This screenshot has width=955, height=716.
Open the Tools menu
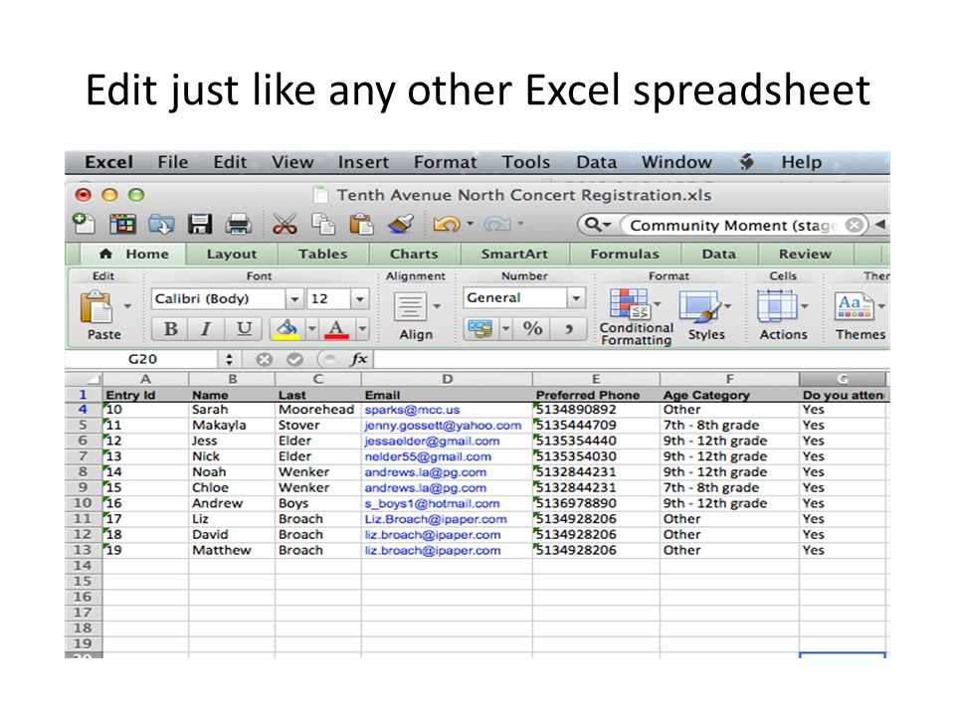click(526, 162)
